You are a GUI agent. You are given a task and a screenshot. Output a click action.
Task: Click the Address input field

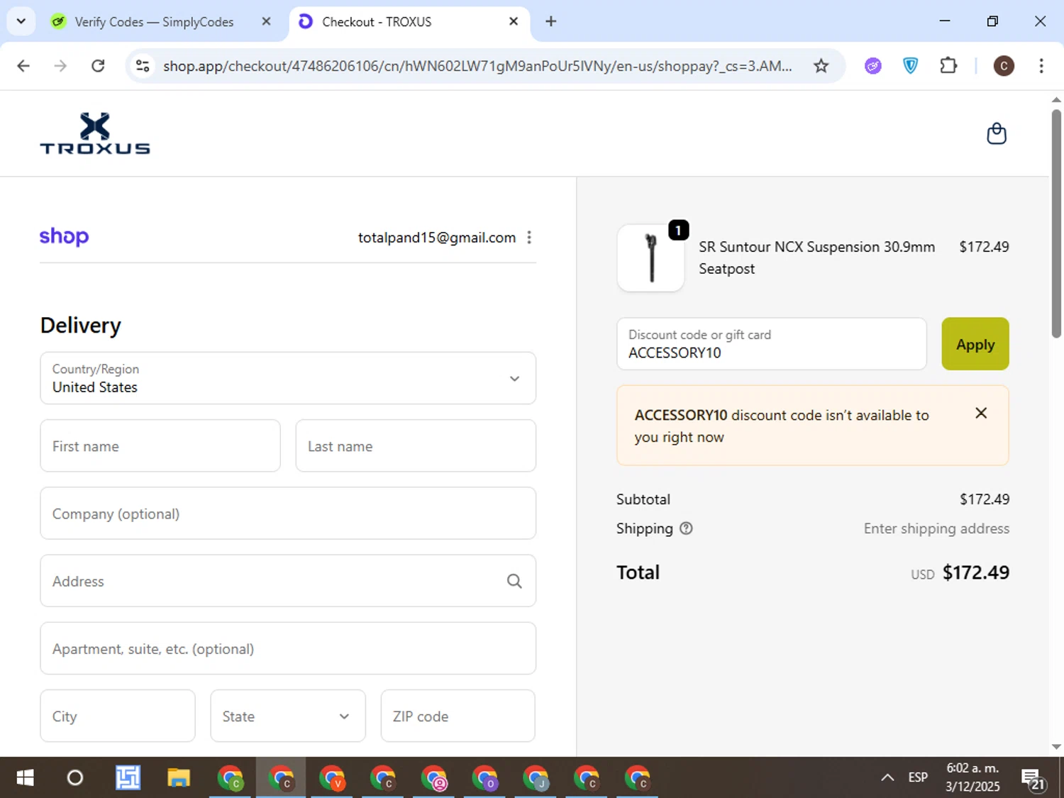tap(288, 581)
